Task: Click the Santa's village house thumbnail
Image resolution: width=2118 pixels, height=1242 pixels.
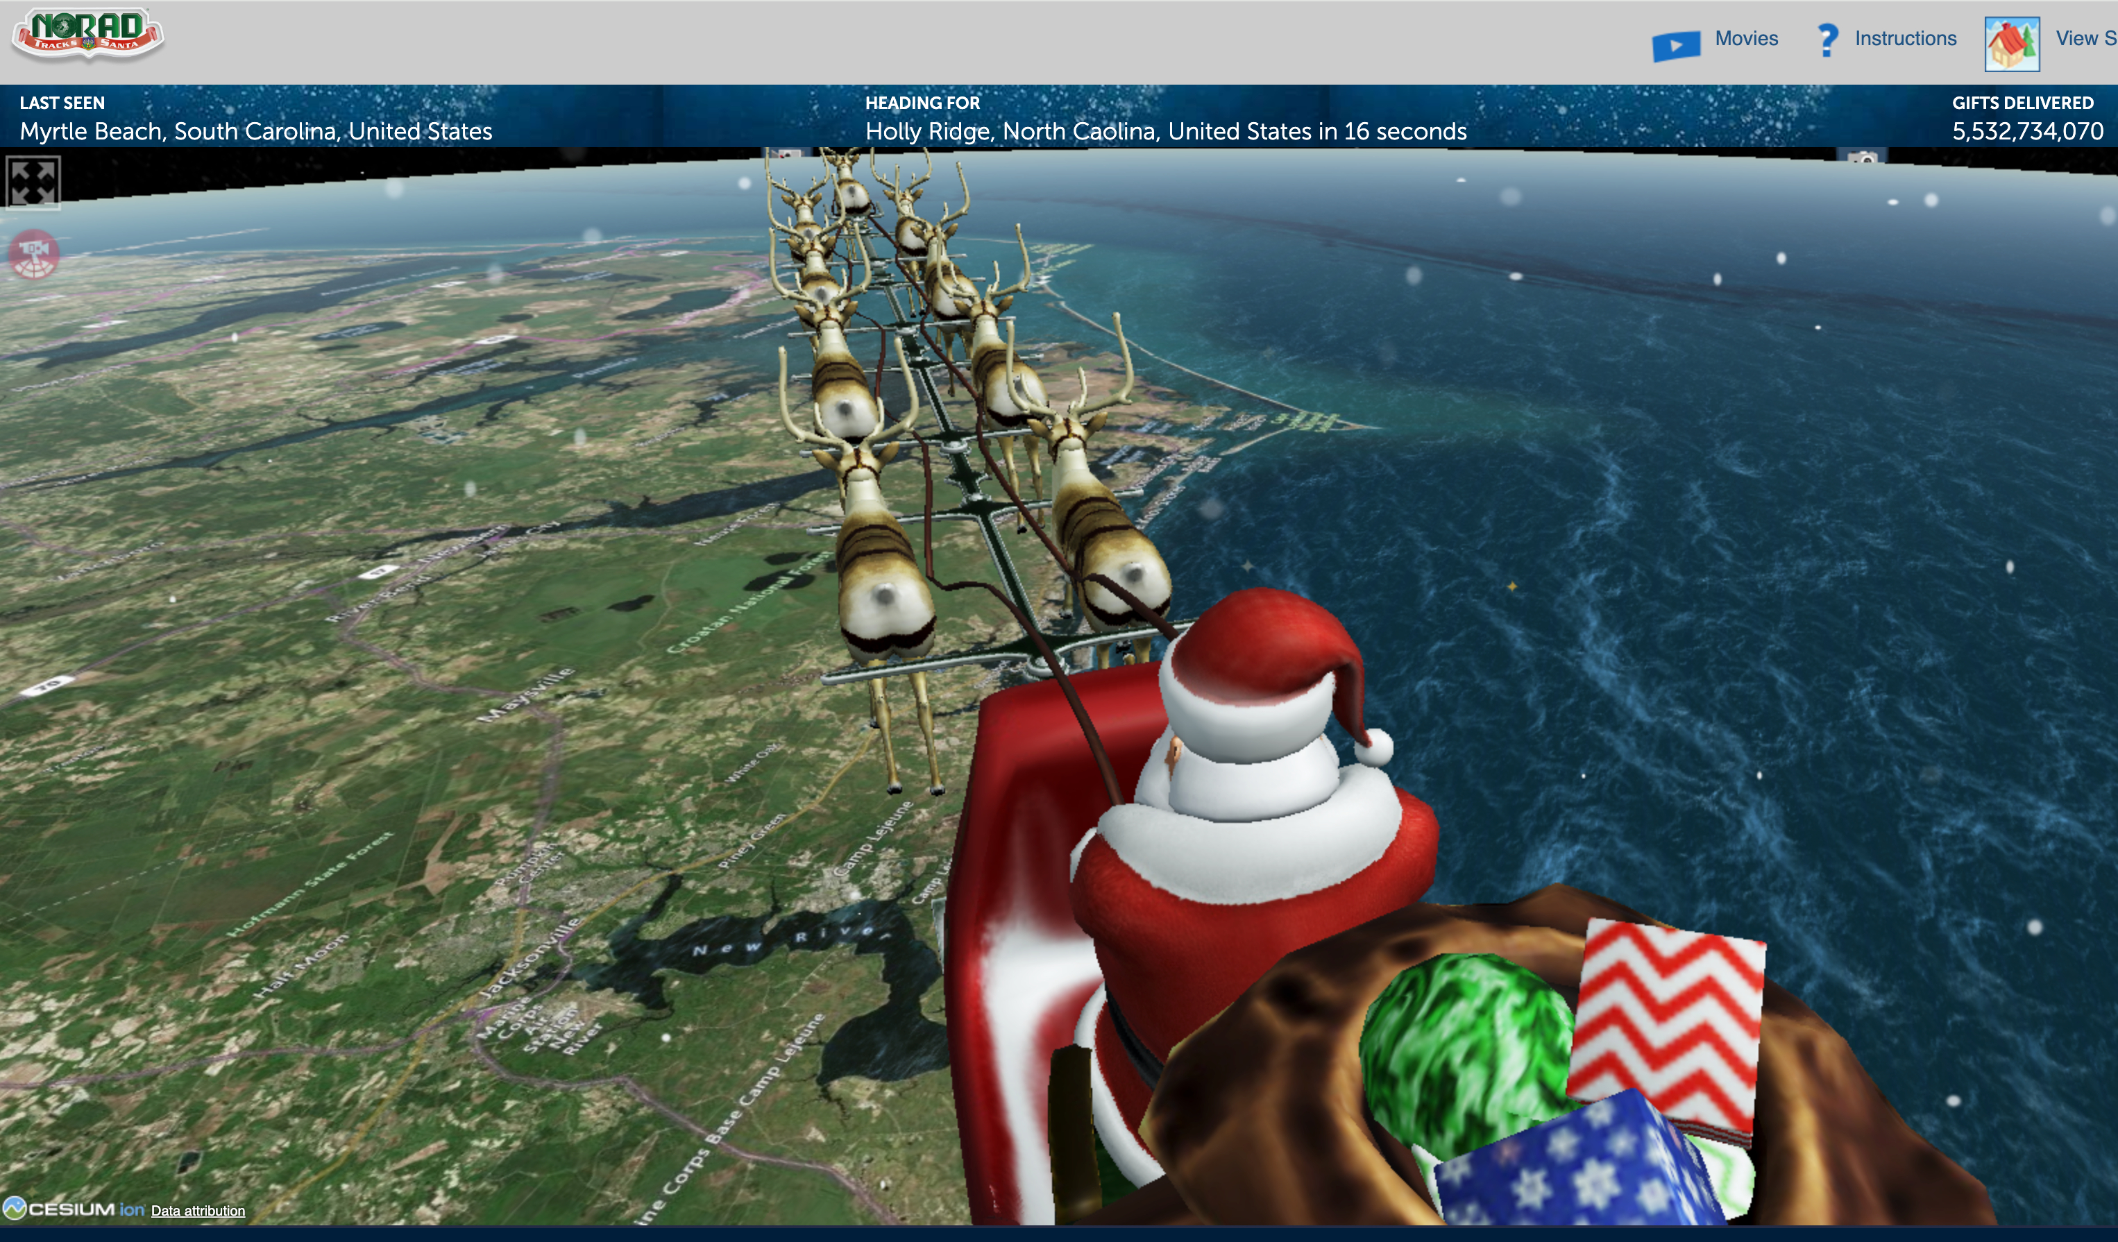Action: pos(2012,44)
